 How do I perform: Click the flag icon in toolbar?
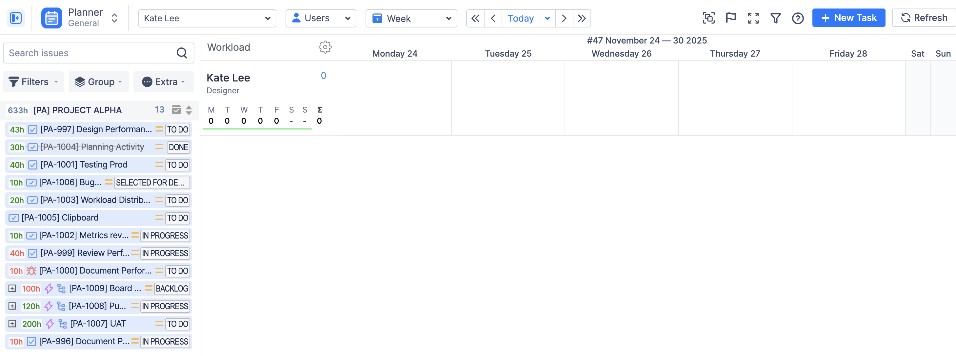(730, 18)
